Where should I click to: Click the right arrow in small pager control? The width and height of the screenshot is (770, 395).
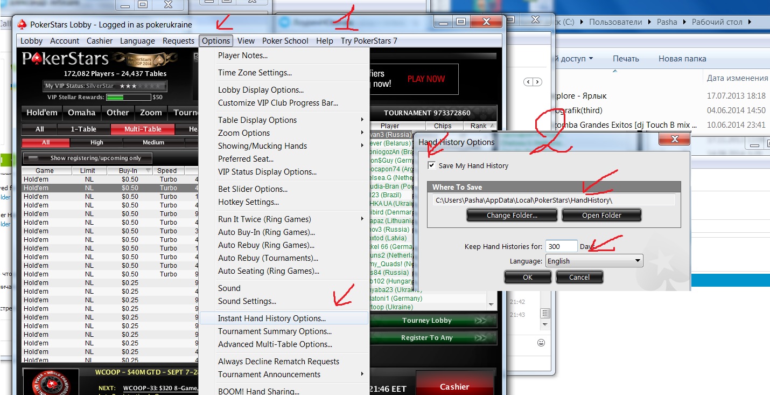tap(537, 82)
